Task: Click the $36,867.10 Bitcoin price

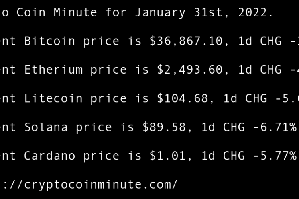Action: pos(187,41)
